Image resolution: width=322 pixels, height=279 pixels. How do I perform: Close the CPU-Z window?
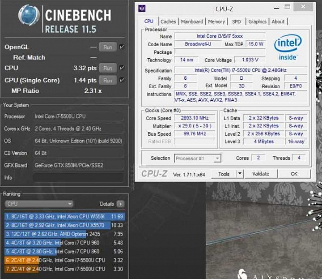click(x=303, y=7)
